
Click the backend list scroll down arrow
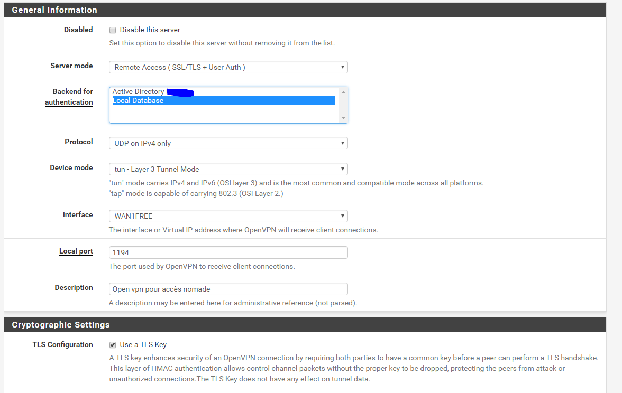click(x=343, y=118)
